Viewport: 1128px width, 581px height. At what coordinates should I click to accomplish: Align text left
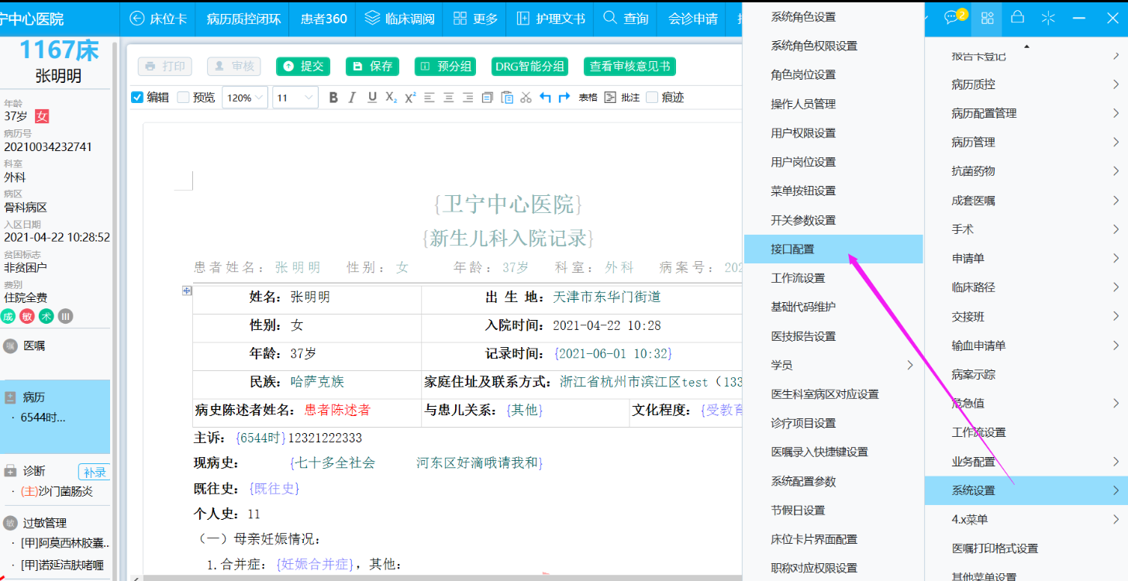(x=429, y=98)
